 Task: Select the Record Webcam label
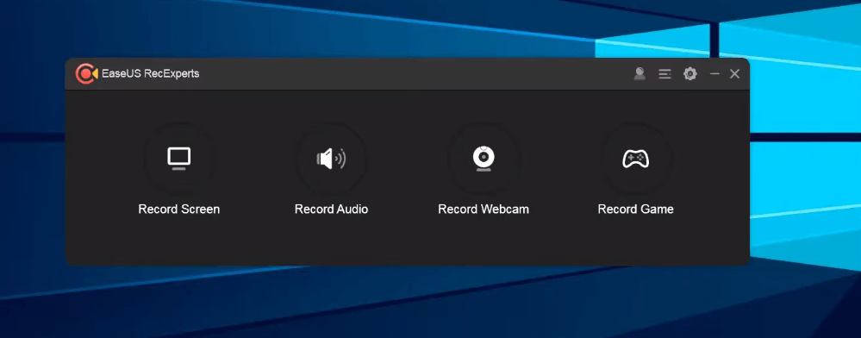point(484,210)
